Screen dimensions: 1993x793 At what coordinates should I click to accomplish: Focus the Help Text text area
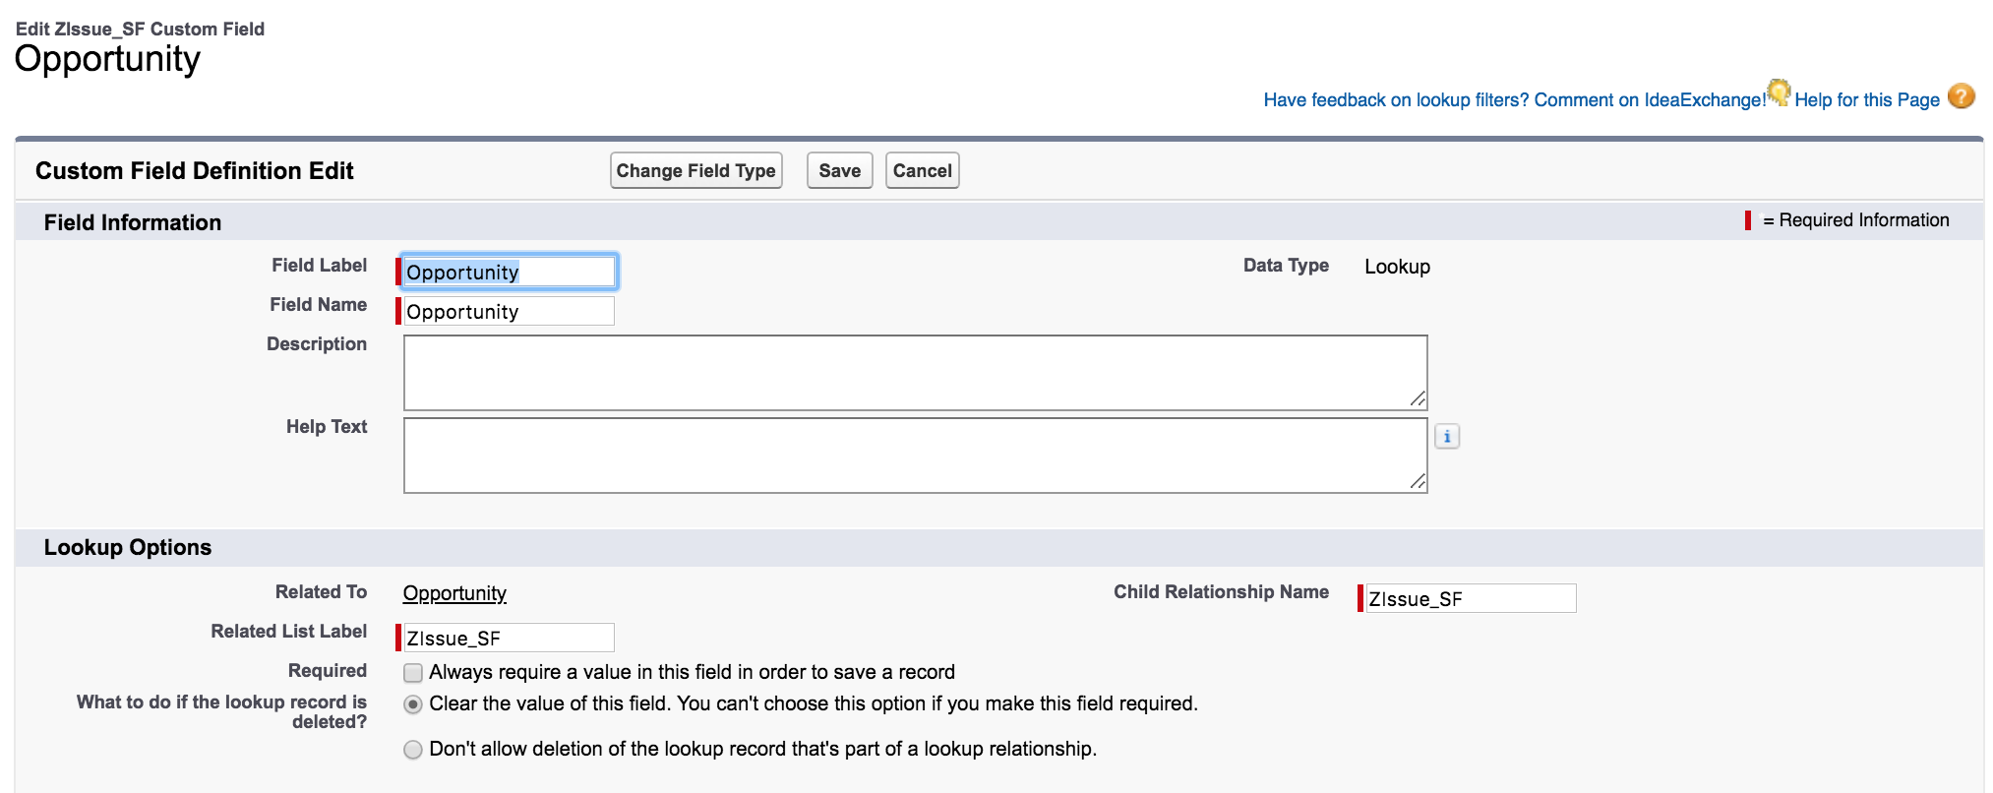point(915,456)
